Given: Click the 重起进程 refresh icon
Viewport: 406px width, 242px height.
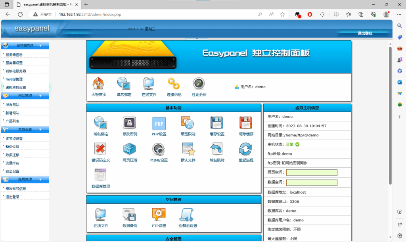Looking at the screenshot, I should click(x=246, y=149).
